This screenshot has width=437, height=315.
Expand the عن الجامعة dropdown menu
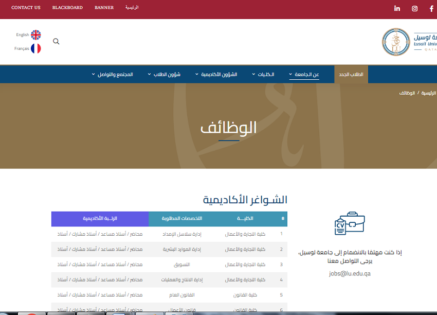click(x=304, y=75)
